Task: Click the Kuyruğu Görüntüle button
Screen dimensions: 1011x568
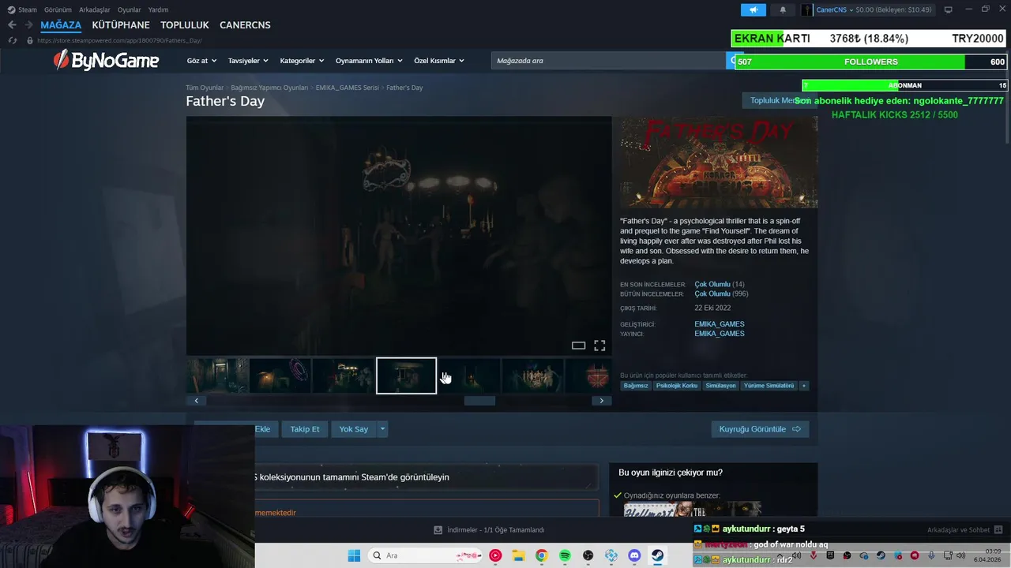Action: [760, 429]
